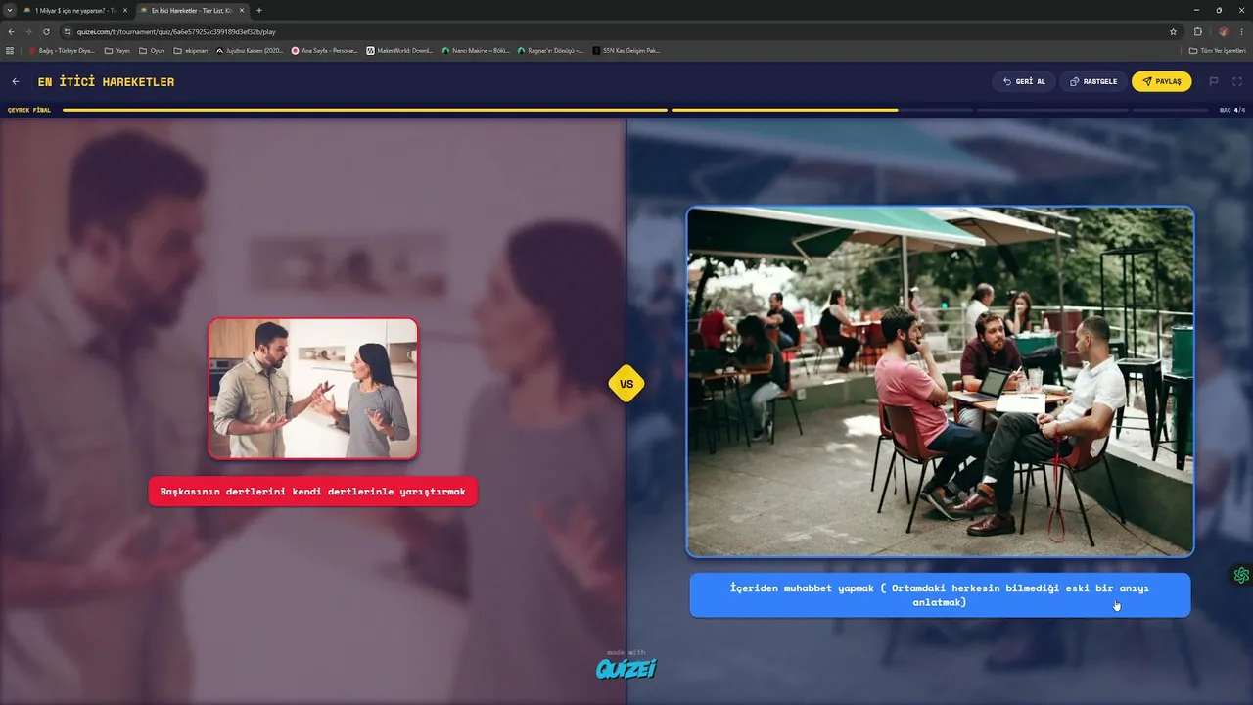Switch to the '1 Milyar $ için ne yaparsın?' tab

[x=76, y=10]
